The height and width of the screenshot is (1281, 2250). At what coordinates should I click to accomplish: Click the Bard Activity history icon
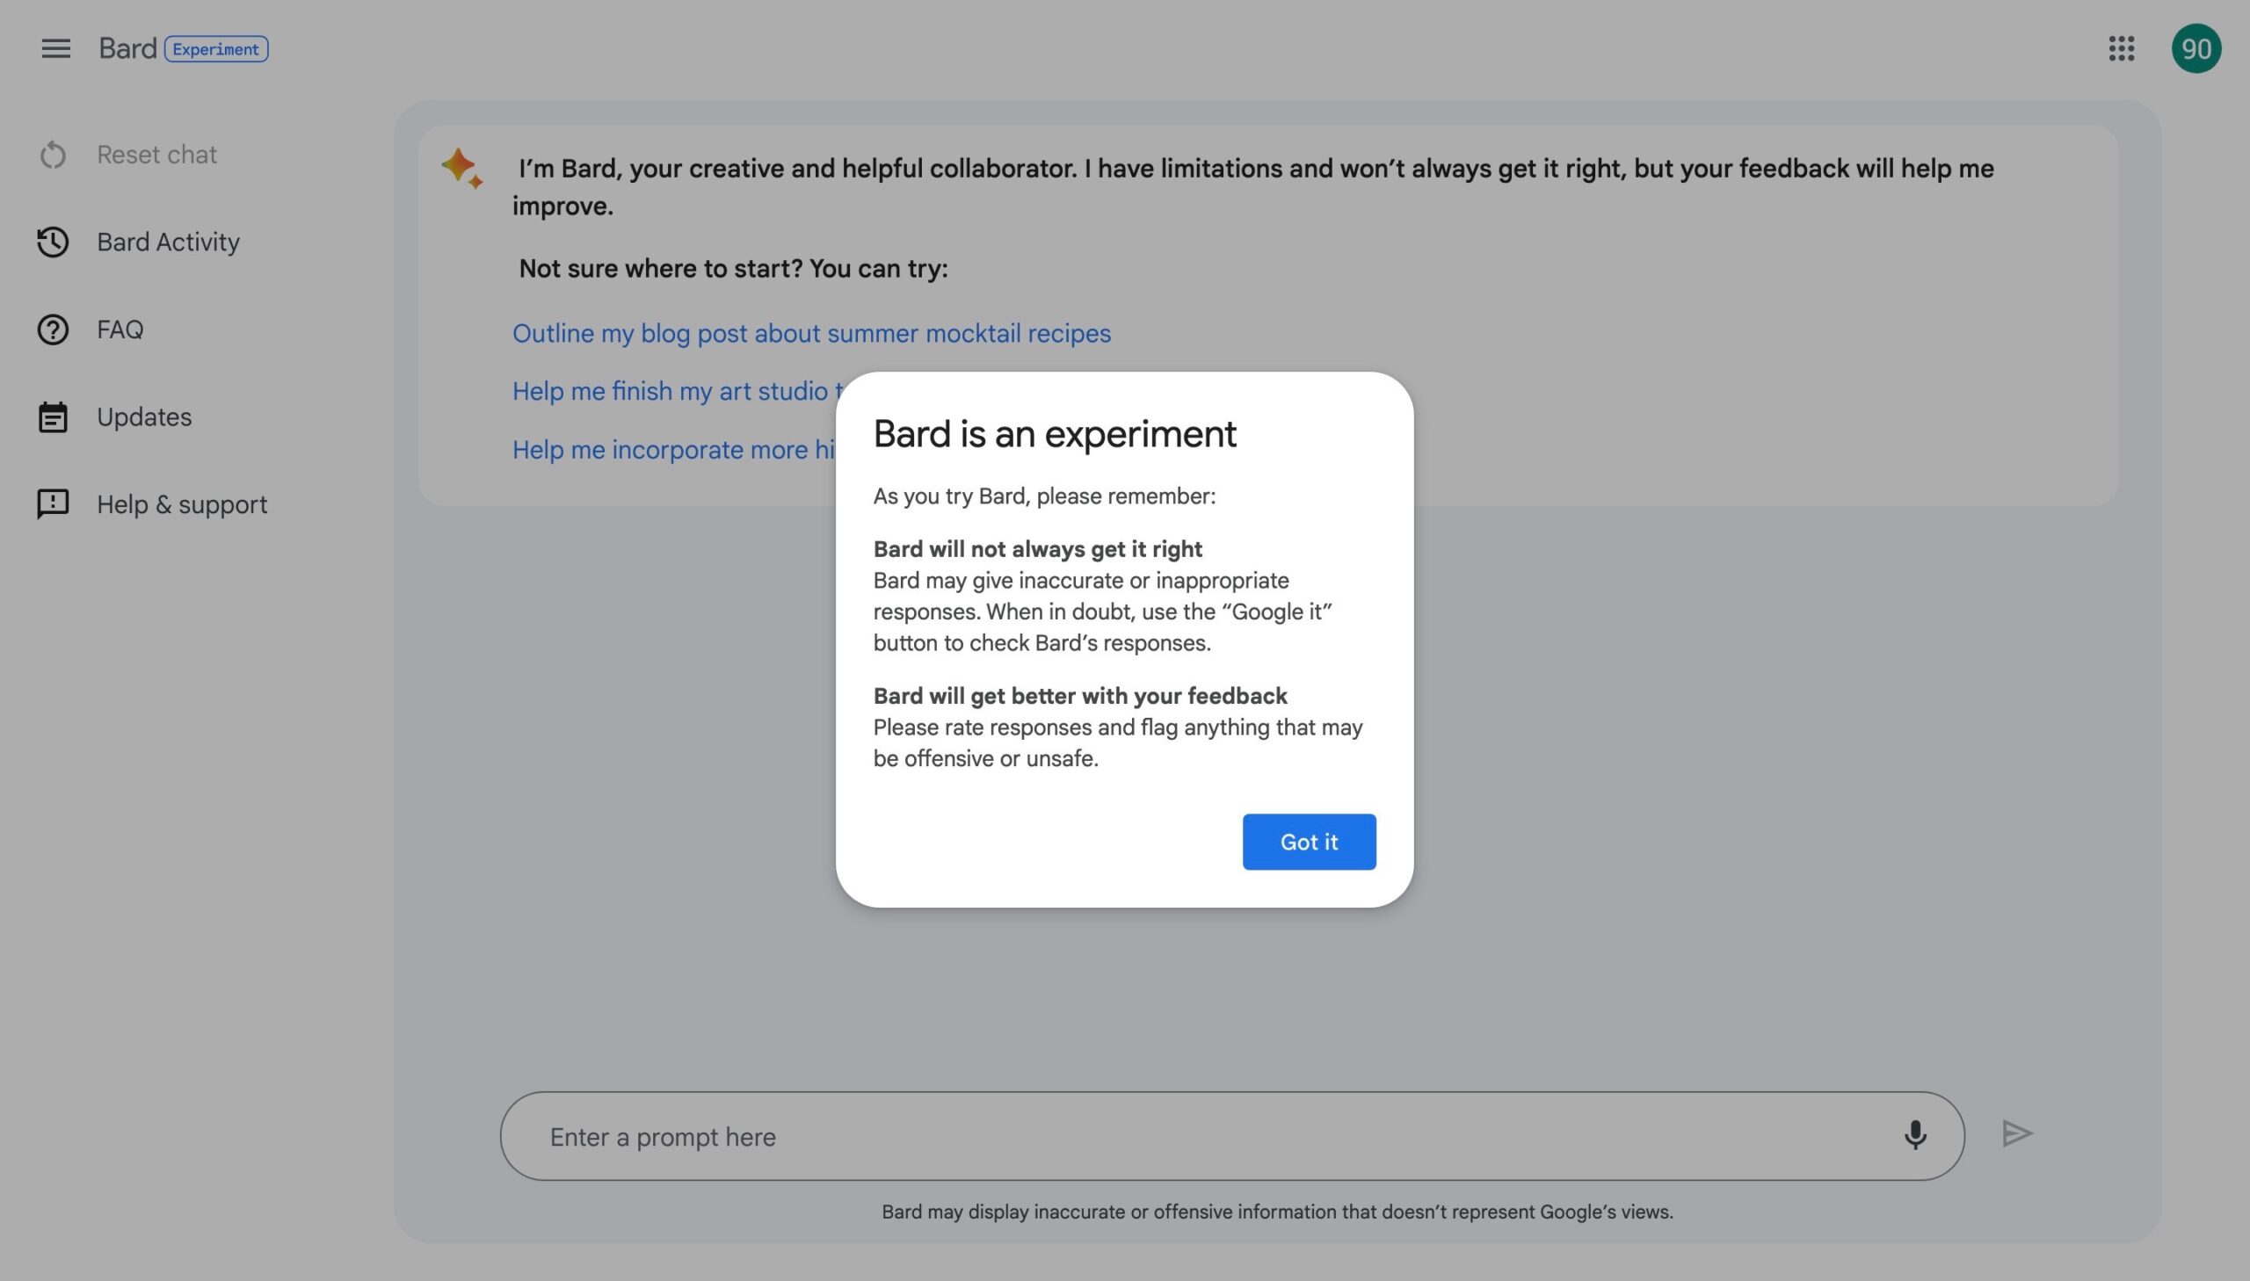click(53, 242)
